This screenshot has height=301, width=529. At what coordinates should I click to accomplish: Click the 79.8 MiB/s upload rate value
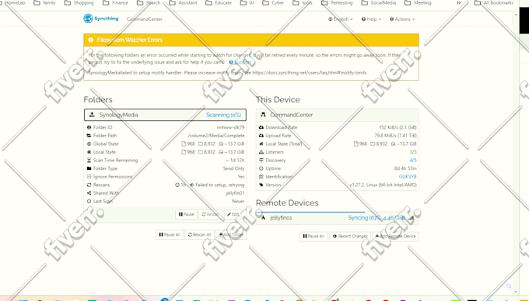coord(395,136)
